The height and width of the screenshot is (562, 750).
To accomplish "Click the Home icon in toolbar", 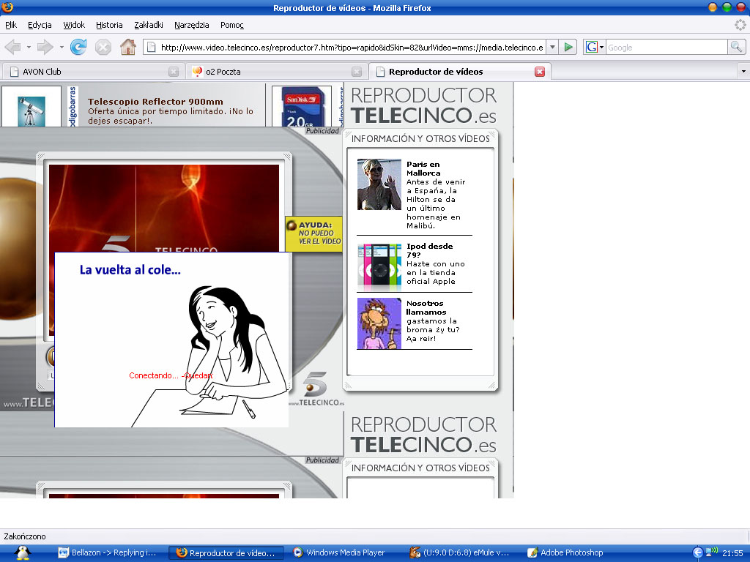I will (128, 47).
